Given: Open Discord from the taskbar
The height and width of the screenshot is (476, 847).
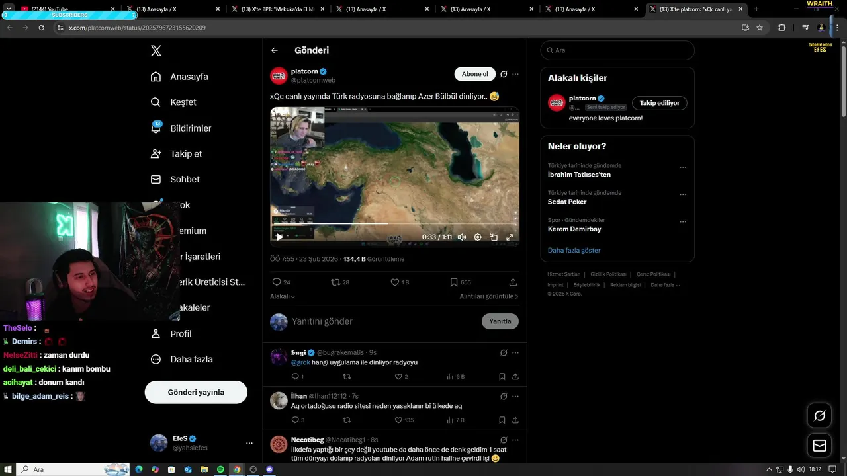Looking at the screenshot, I should 269,469.
